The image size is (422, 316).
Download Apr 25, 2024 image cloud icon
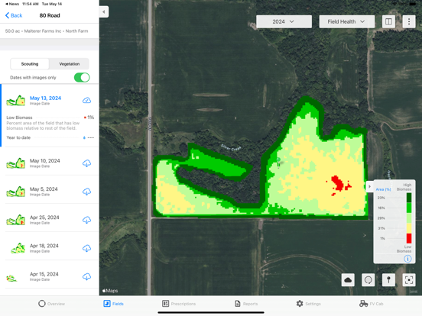(x=86, y=220)
